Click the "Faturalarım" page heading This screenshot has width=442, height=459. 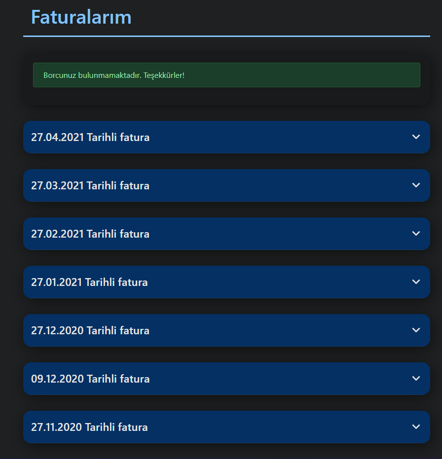tap(81, 17)
